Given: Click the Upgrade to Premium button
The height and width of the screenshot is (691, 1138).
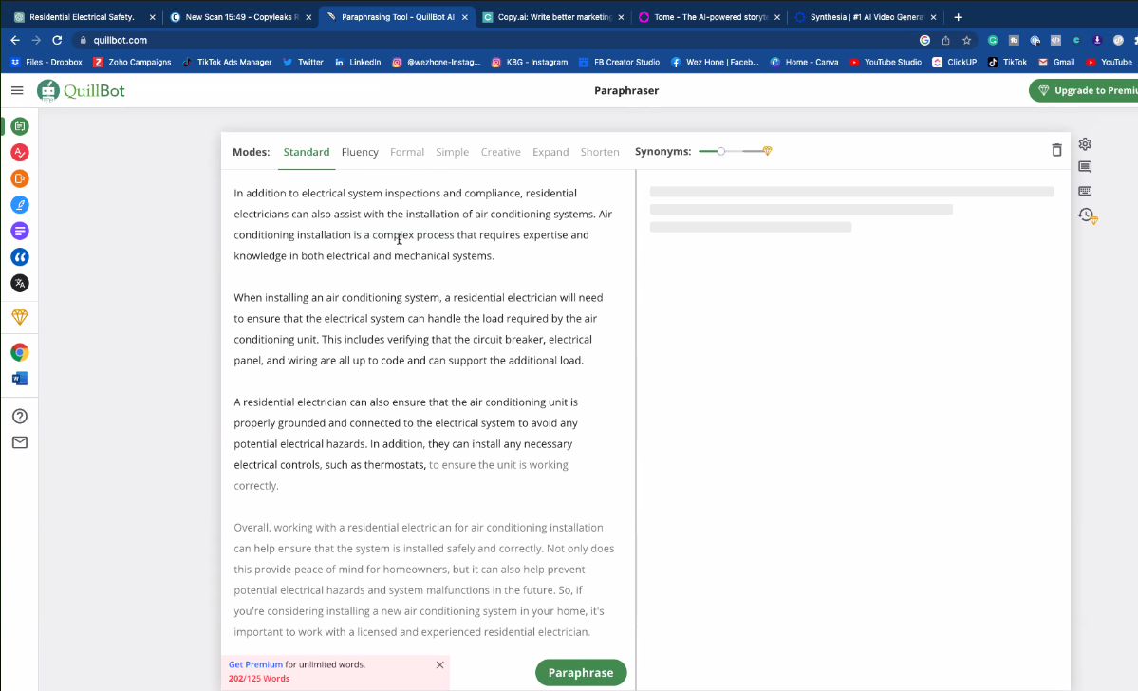Looking at the screenshot, I should [x=1085, y=90].
